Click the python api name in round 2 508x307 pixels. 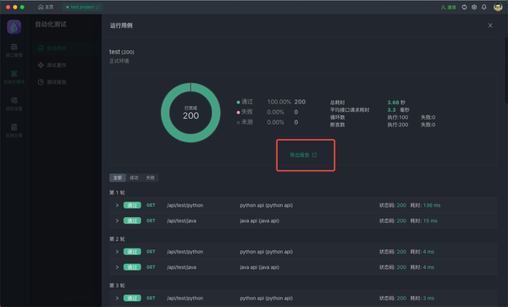[267, 252]
